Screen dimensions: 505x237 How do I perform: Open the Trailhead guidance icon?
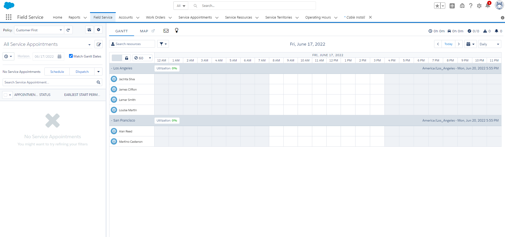(x=462, y=6)
